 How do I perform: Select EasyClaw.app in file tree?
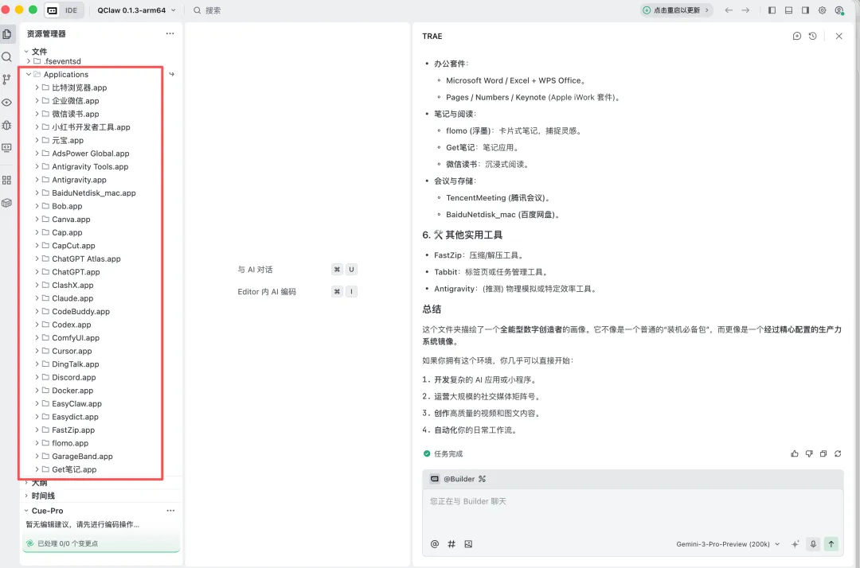point(76,403)
